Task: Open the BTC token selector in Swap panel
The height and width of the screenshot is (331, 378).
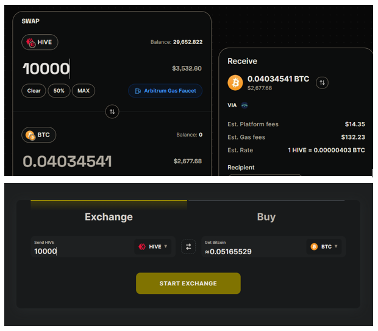Action: coord(39,135)
